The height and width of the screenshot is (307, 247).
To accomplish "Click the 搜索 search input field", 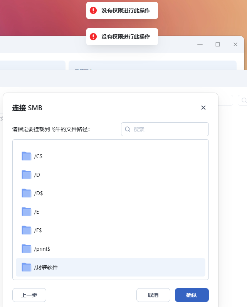I will pos(165,129).
